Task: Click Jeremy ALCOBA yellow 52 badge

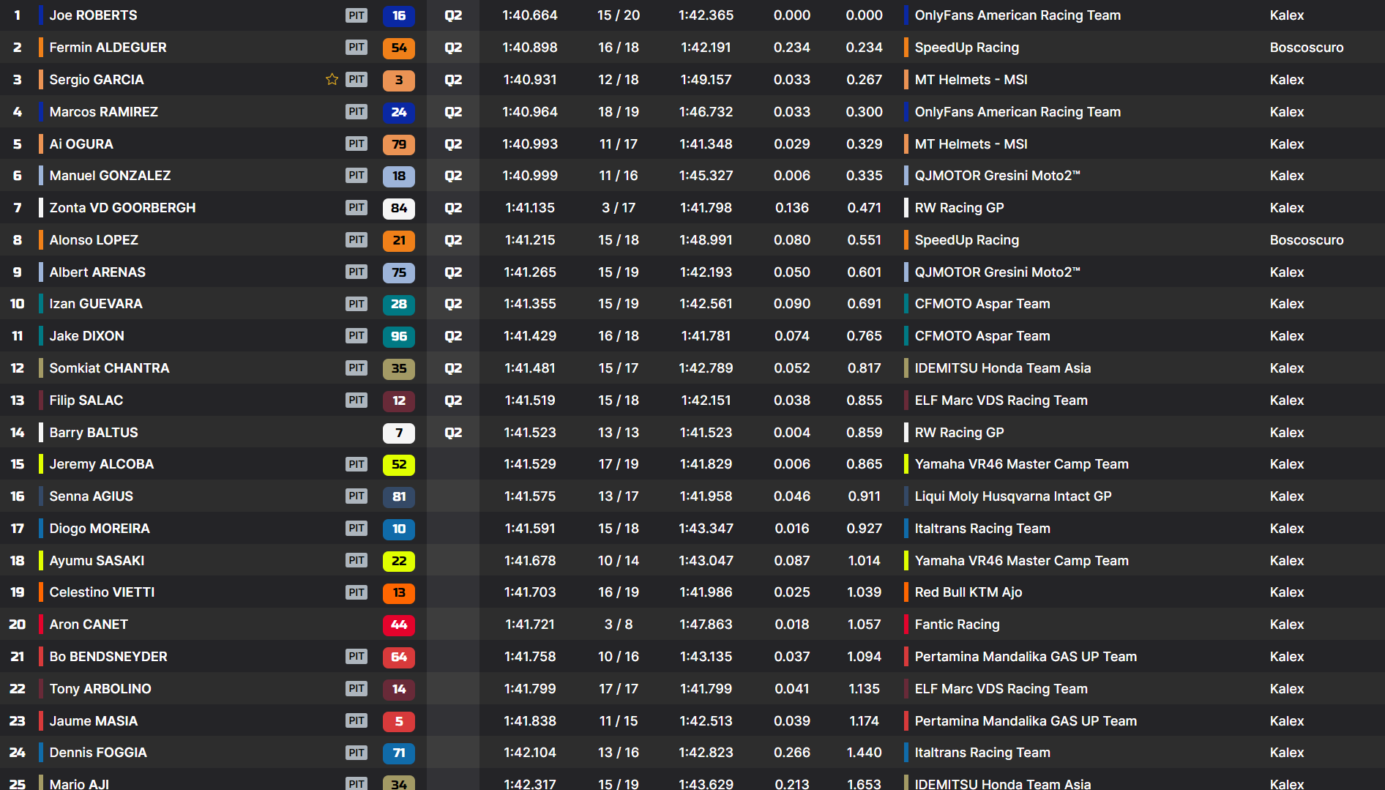Action: [x=398, y=464]
